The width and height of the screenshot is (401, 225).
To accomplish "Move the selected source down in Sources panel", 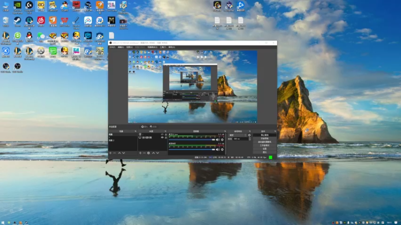I will click(157, 153).
